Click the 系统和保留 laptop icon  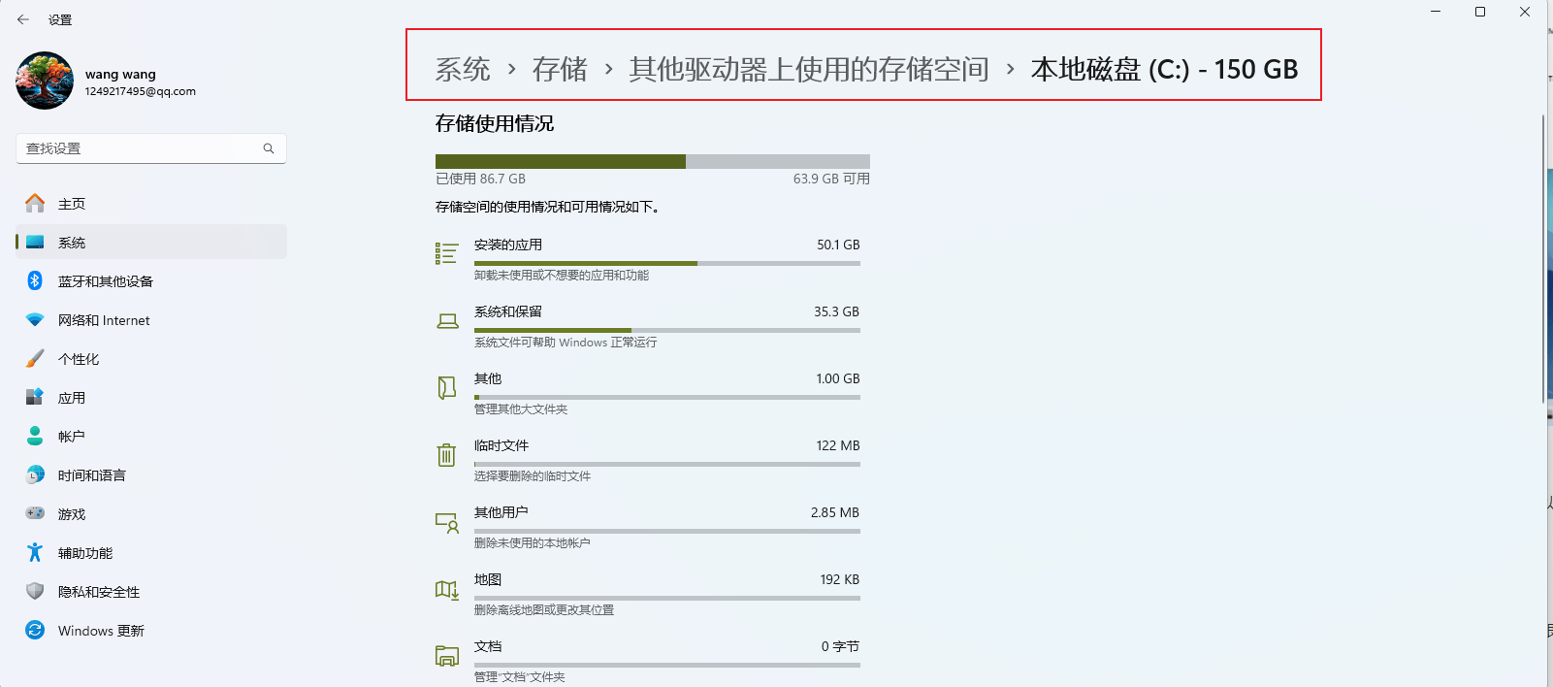point(447,321)
